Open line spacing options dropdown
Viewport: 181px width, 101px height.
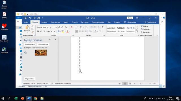point(90,31)
